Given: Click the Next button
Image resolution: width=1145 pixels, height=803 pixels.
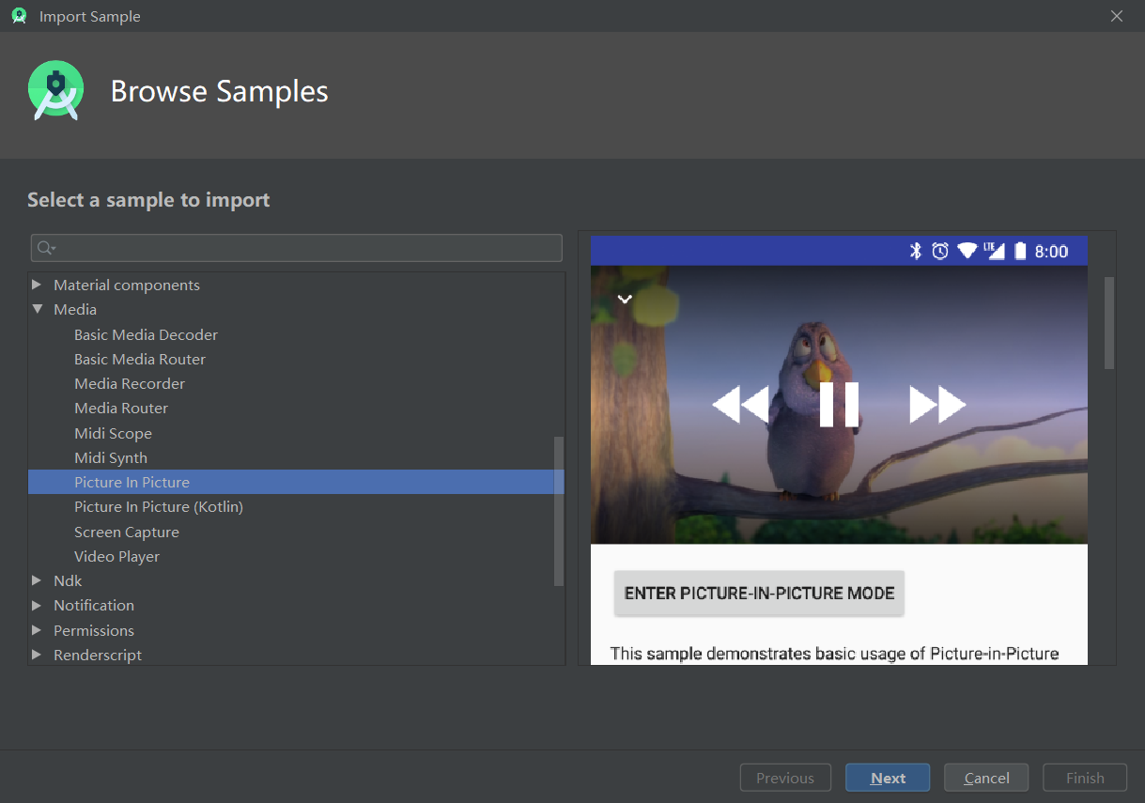Looking at the screenshot, I should [x=888, y=778].
